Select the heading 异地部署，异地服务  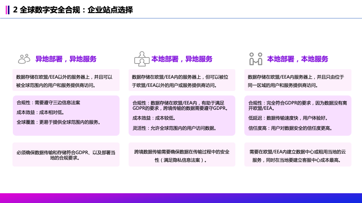pos(66,59)
